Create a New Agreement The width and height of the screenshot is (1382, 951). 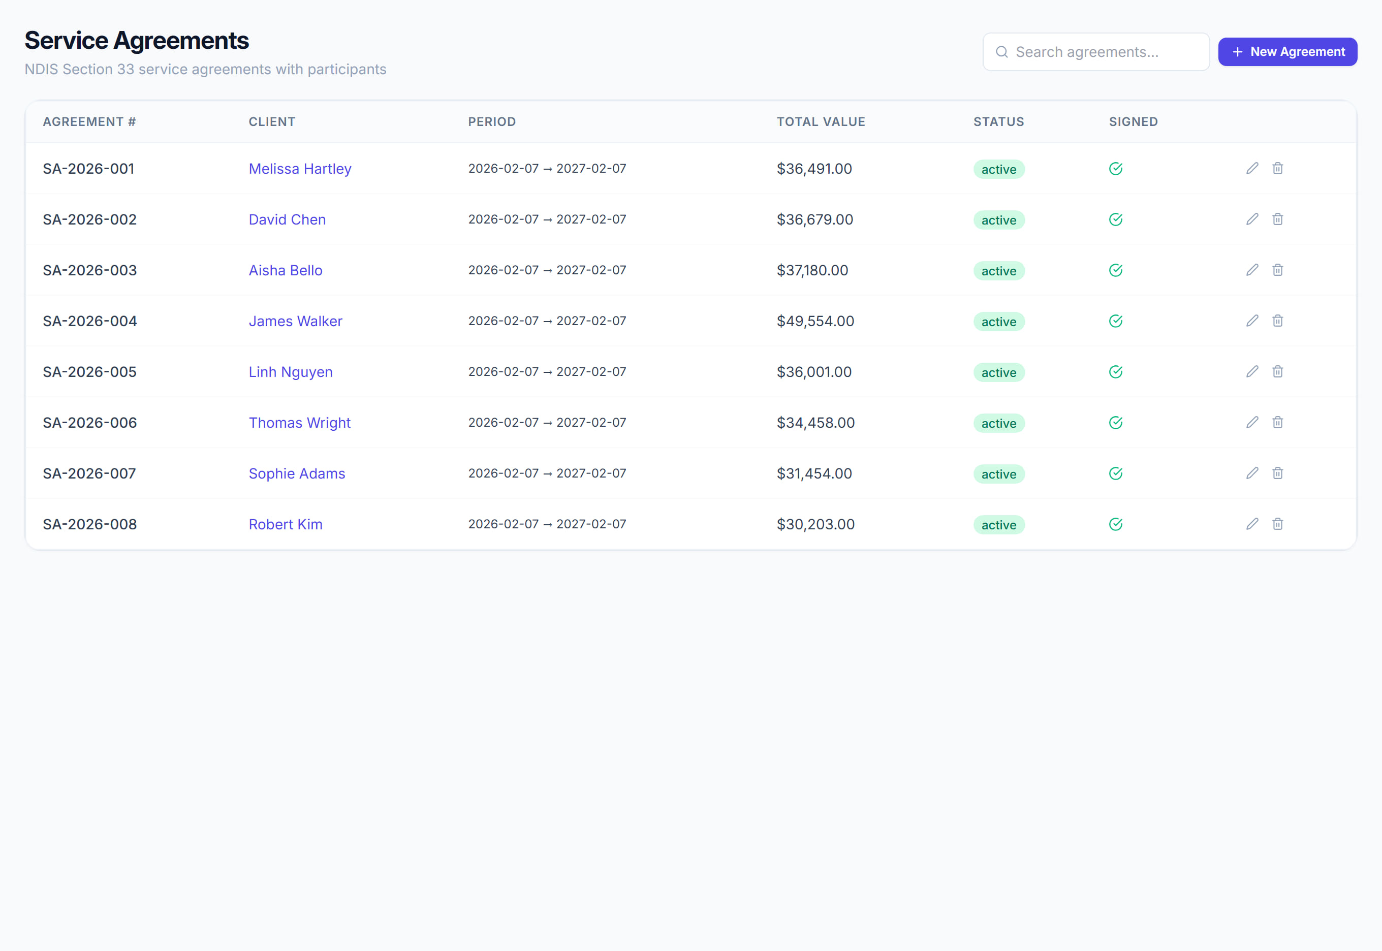pyautogui.click(x=1287, y=52)
